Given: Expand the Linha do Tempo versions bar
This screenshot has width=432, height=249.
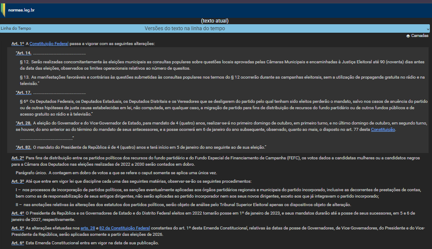Looking at the screenshot, I should tap(185, 28).
